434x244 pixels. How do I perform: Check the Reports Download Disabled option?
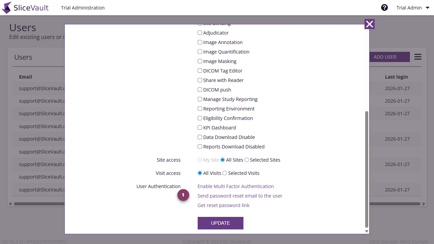coord(200,146)
